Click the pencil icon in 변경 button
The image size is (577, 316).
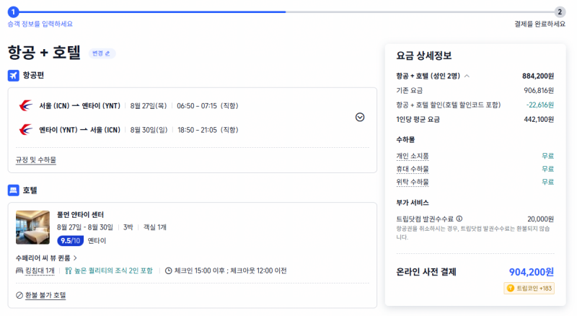click(107, 53)
